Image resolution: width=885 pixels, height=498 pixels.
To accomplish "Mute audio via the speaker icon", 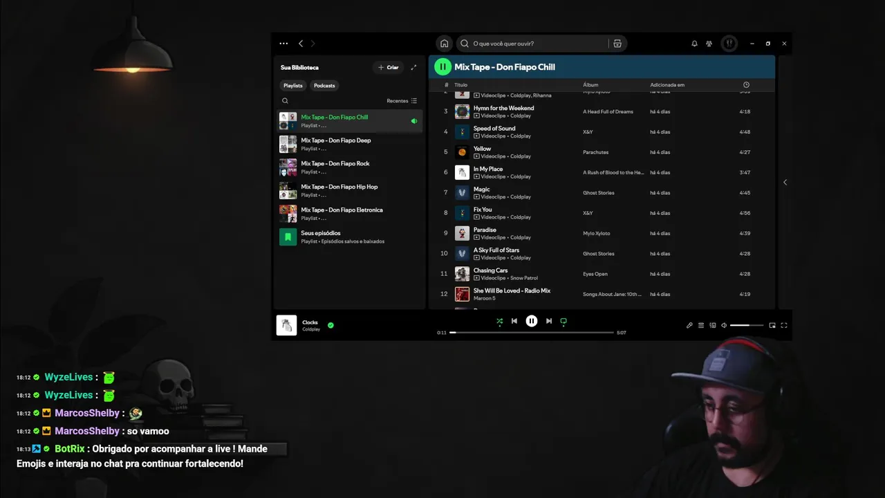I will click(724, 325).
